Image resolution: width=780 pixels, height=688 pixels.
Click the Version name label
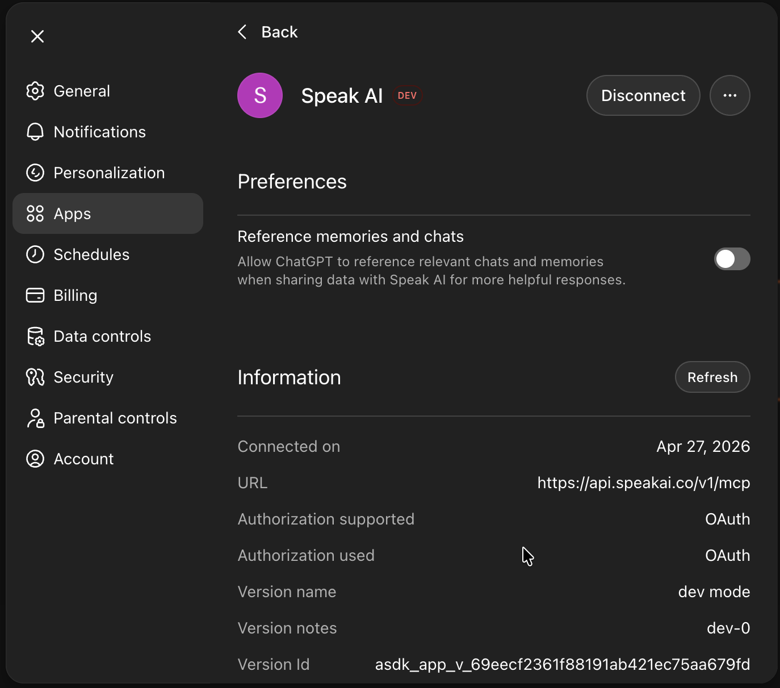tap(287, 592)
